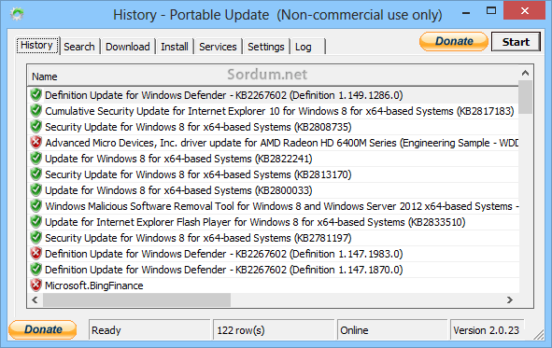Viewport: 552px width, 348px height.
Task: Click the vertical scrollbar up arrow
Action: point(526,73)
